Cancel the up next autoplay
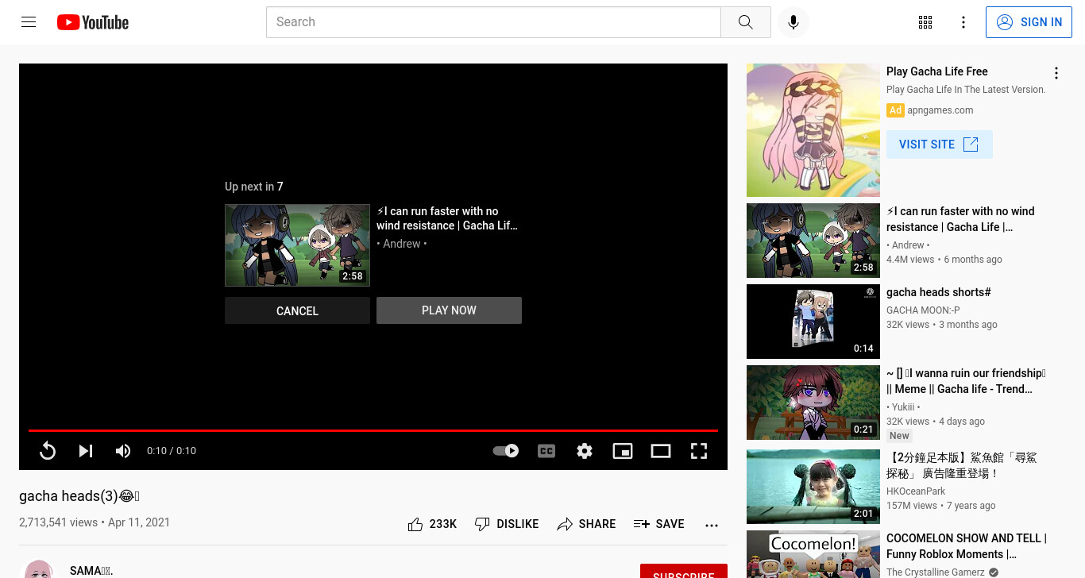Screen dimensions: 1085x578 pos(297,310)
